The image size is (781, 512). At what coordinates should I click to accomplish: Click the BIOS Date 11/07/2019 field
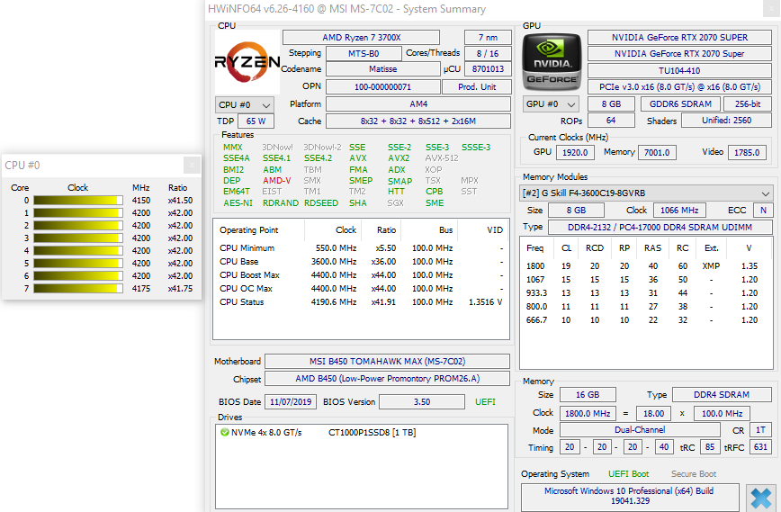pos(291,402)
